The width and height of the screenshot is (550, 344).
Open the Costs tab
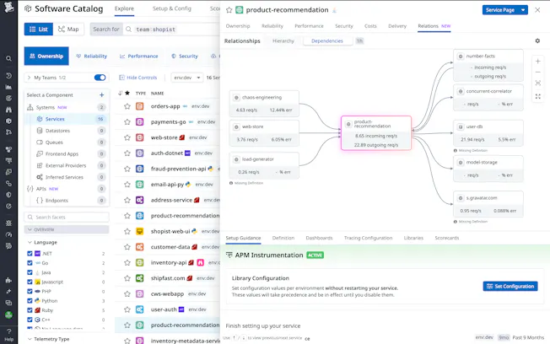(x=369, y=26)
